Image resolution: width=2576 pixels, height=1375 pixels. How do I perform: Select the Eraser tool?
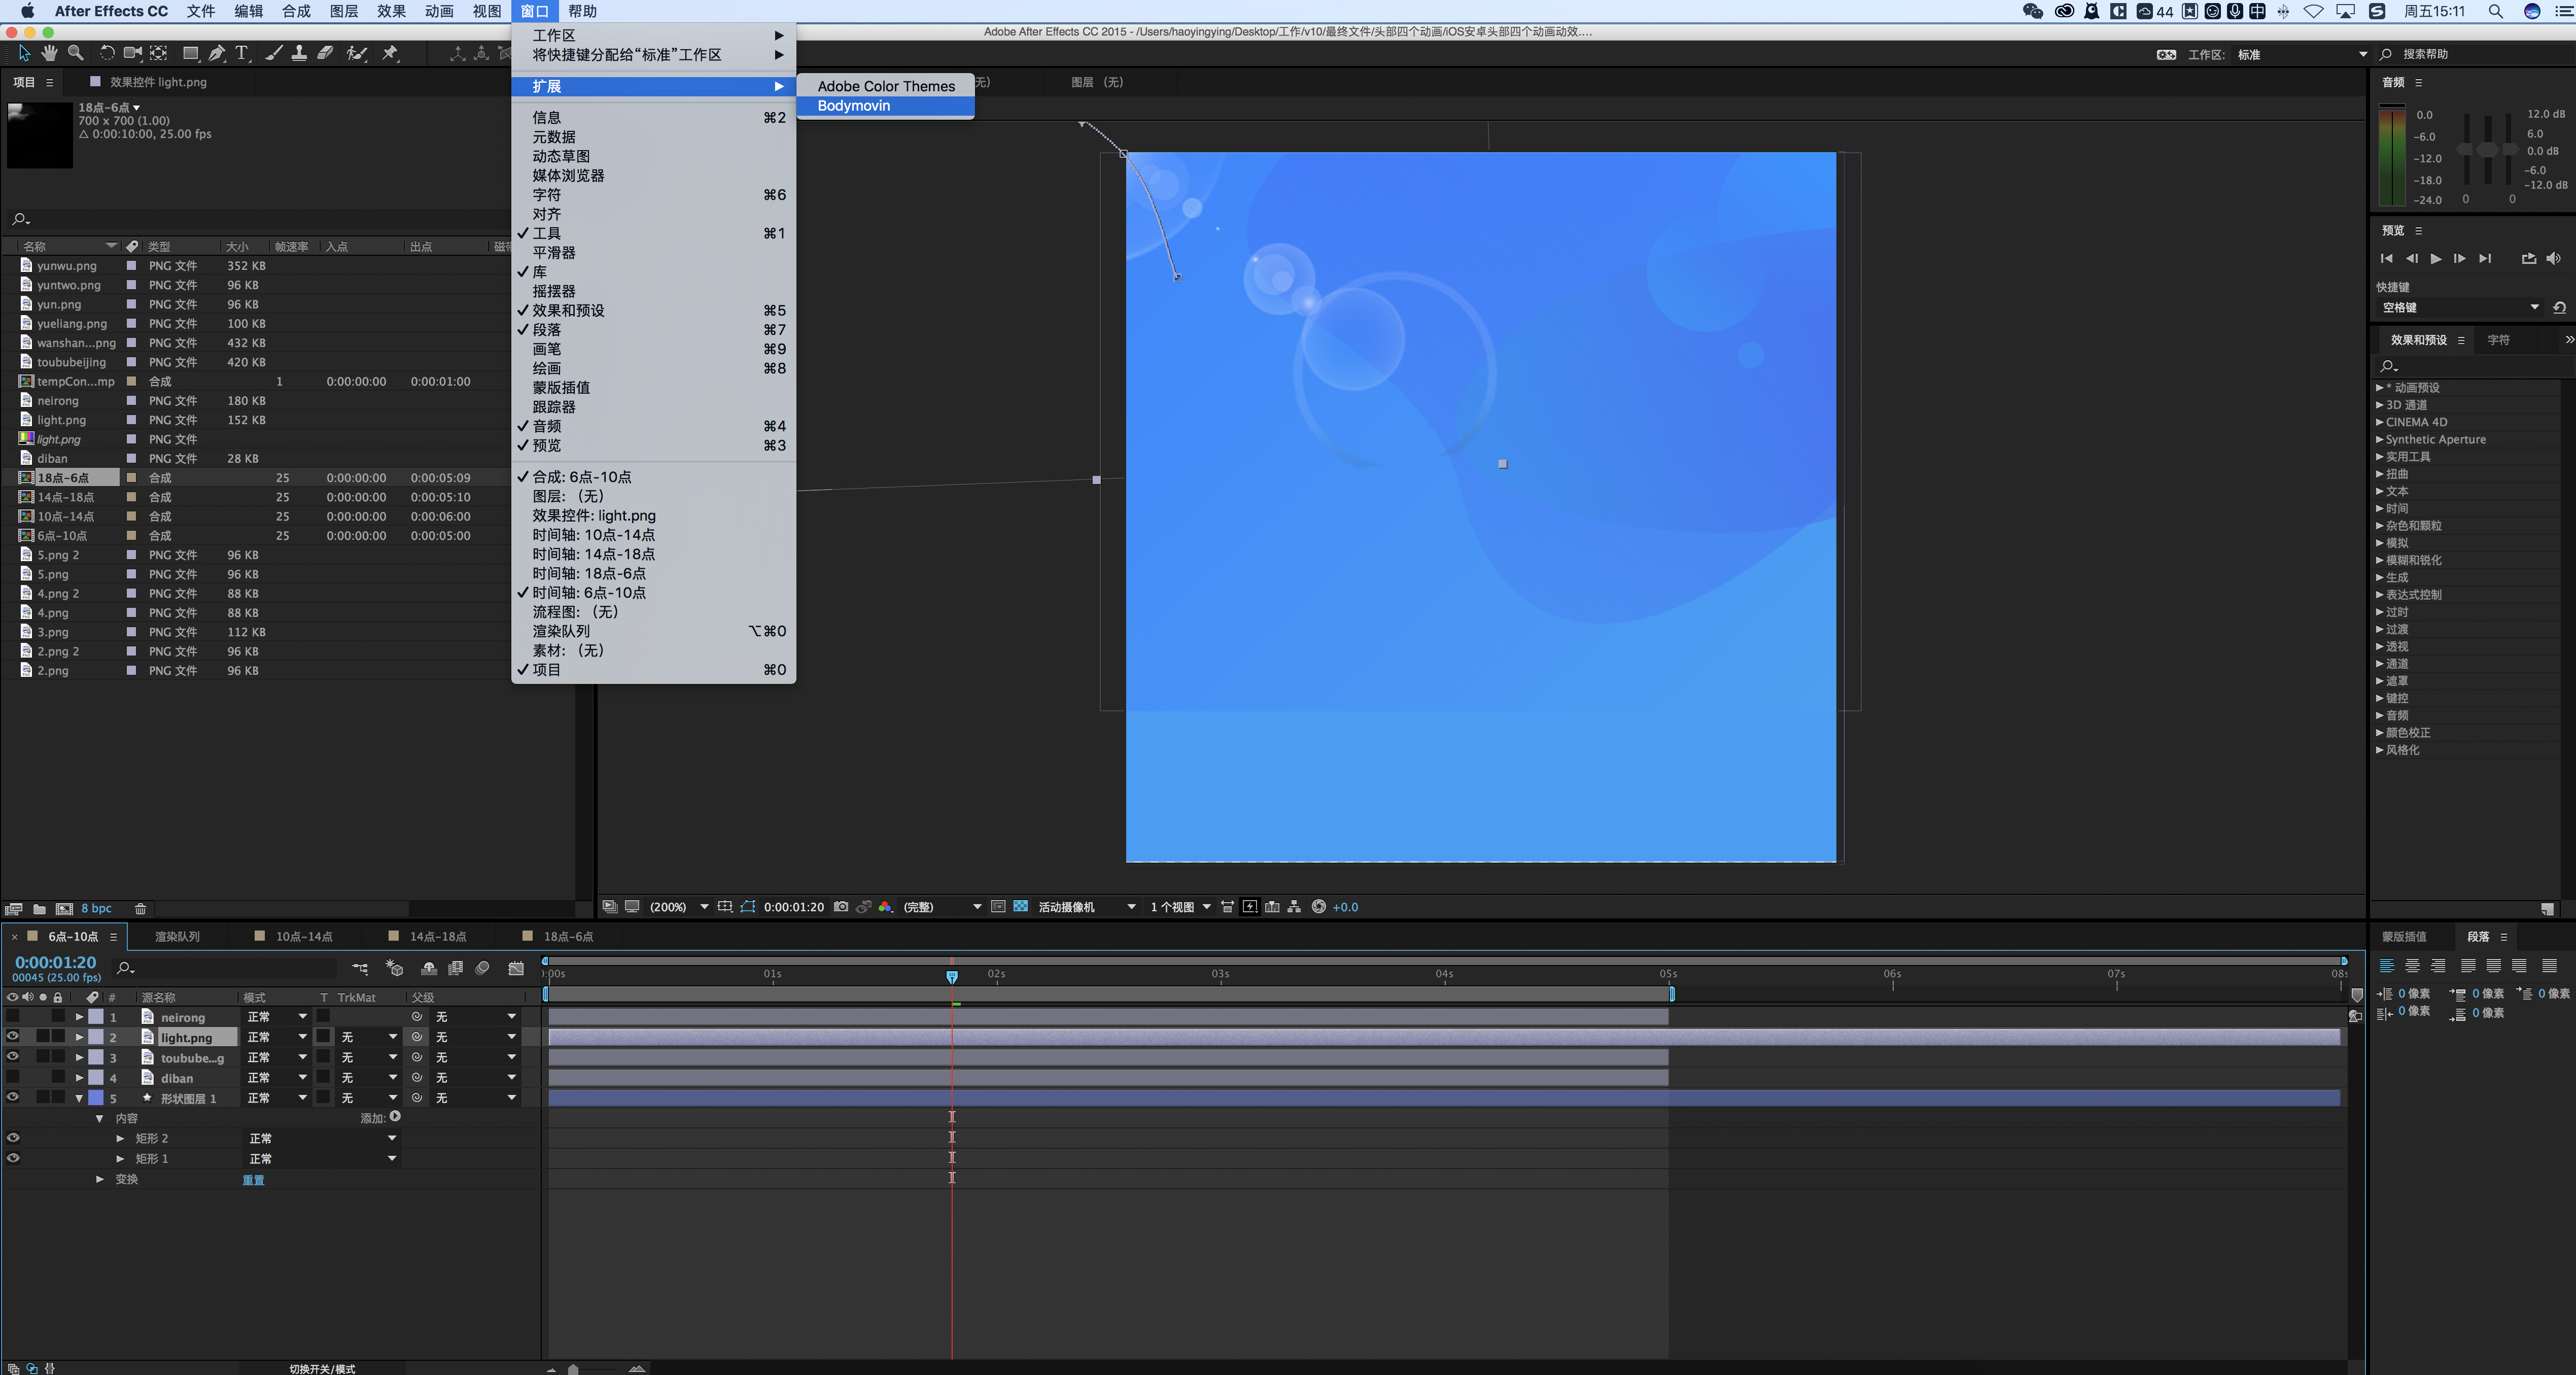325,53
